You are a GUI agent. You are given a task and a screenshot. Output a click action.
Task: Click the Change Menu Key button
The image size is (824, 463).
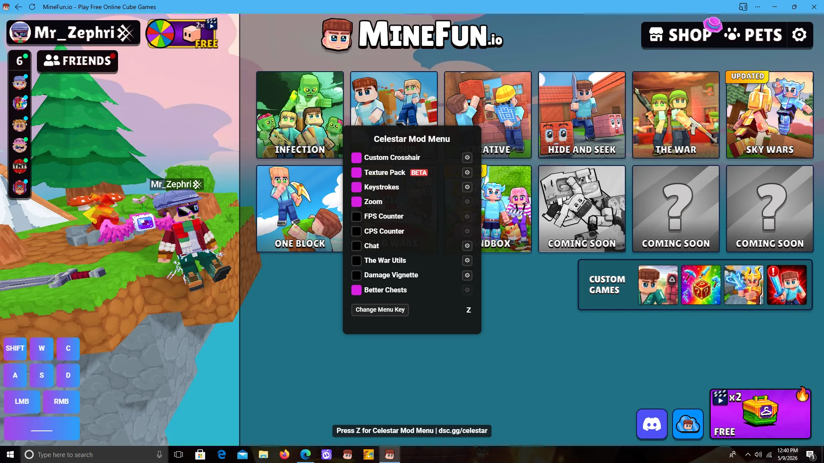pos(380,310)
